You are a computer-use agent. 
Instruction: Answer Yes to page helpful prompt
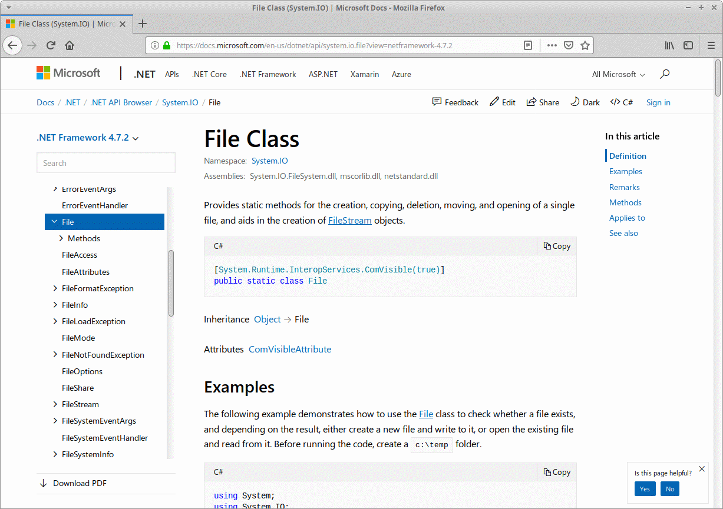(645, 489)
